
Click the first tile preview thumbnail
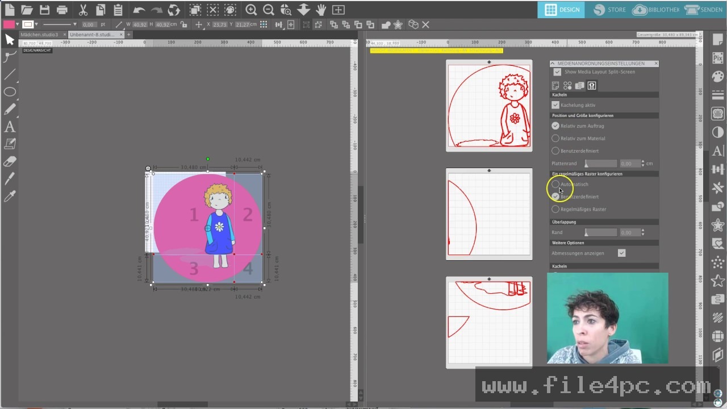(x=489, y=106)
